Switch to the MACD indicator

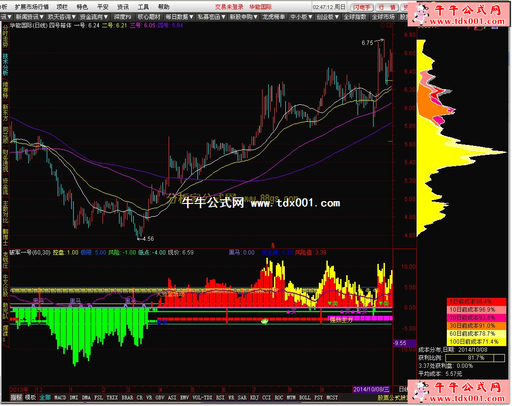click(60, 398)
